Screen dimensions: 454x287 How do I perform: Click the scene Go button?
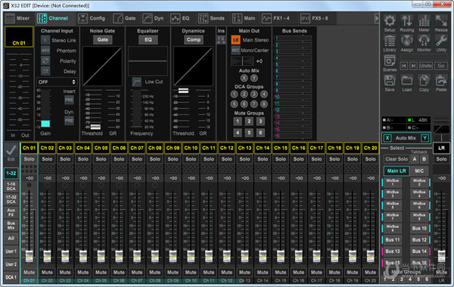[x=441, y=66]
